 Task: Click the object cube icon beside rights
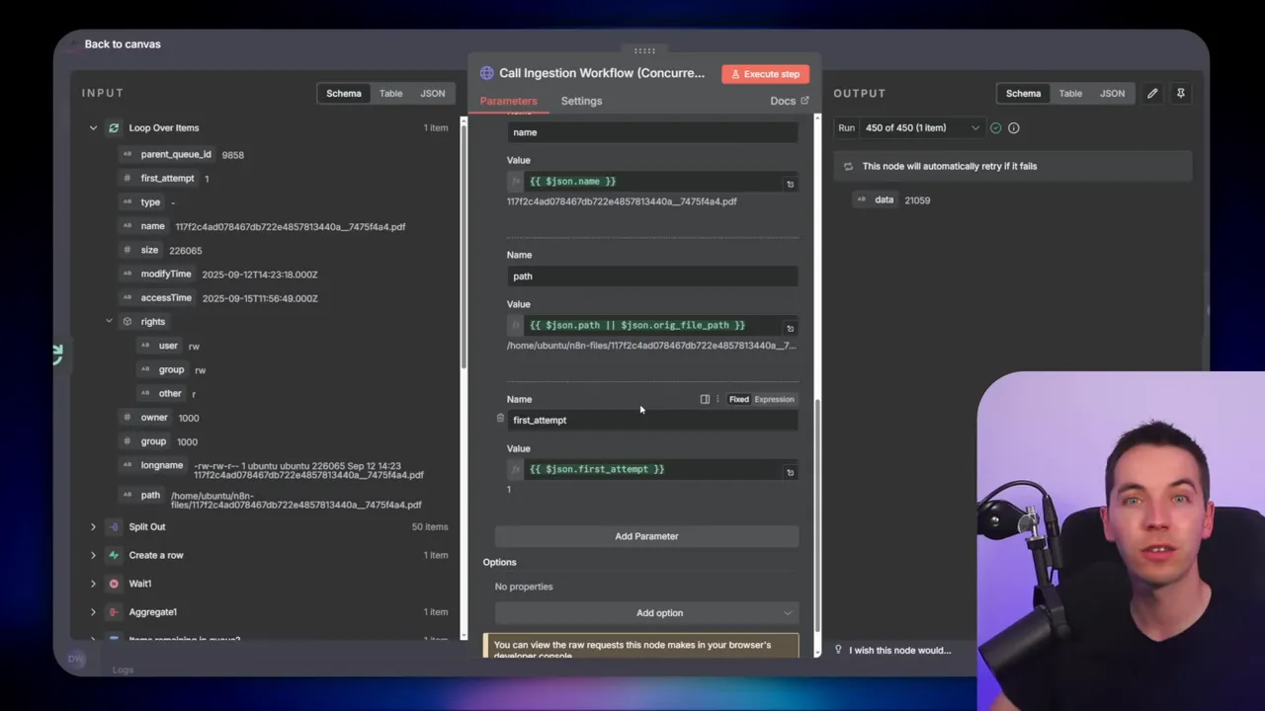126,321
